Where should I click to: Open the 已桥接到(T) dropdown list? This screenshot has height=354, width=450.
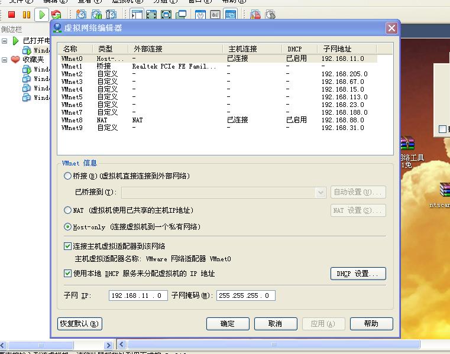point(320,193)
